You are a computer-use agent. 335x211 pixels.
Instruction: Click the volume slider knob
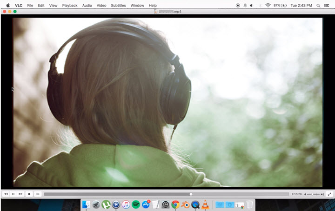tap(312, 194)
